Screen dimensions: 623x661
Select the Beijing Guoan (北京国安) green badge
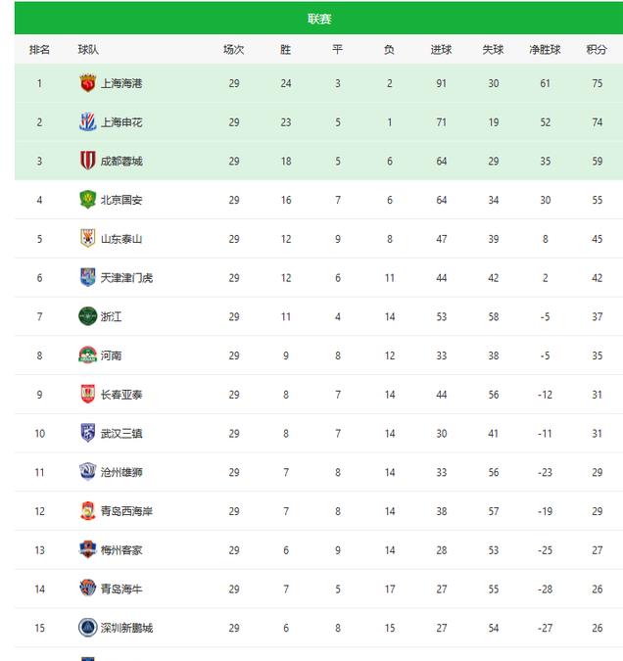88,200
